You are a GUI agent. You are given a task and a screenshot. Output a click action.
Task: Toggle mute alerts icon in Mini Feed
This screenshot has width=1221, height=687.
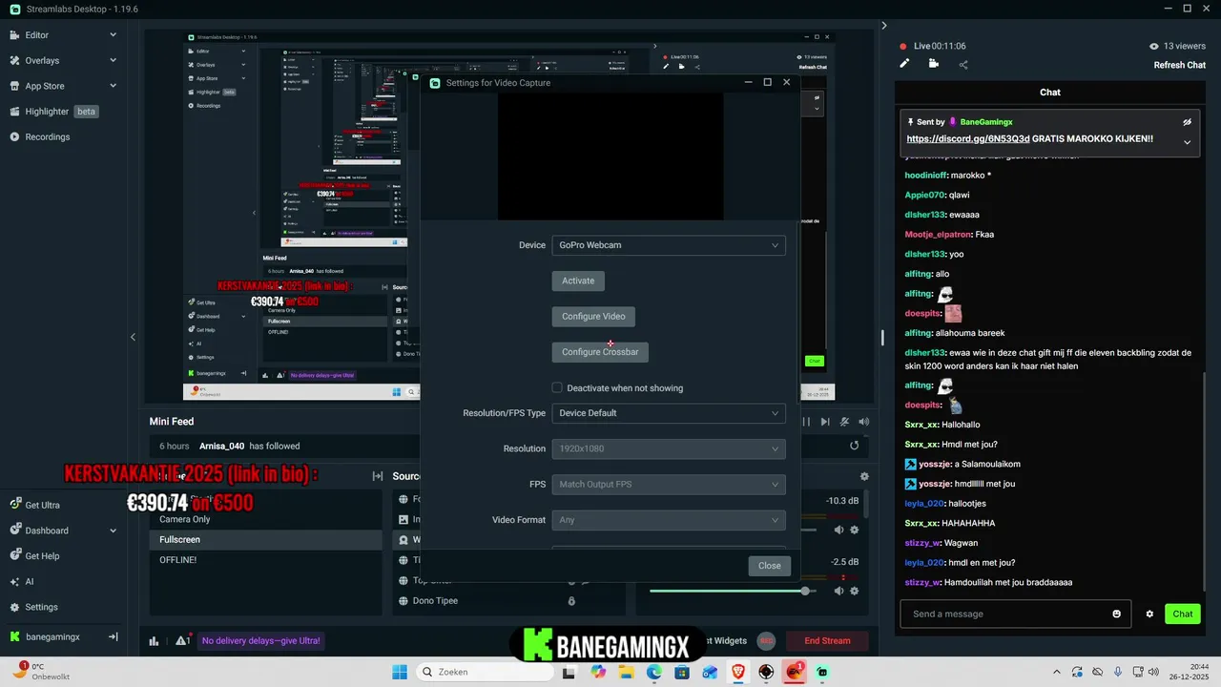pos(845,422)
